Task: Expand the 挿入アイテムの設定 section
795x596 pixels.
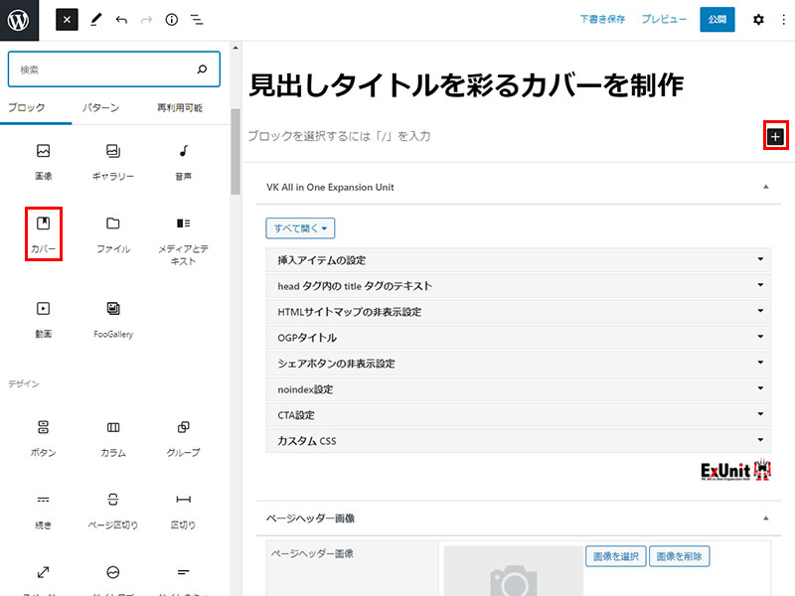Action: coord(518,260)
